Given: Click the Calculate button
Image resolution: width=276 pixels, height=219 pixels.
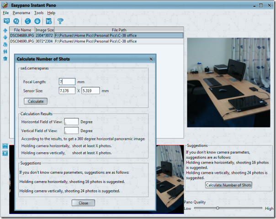Looking at the screenshot, I should (x=36, y=101).
